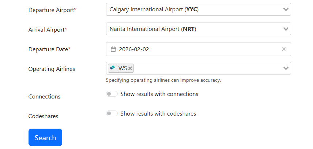The height and width of the screenshot is (149, 313).
Task: Click the Arrival Airport chevron arrow
Action: tap(286, 29)
